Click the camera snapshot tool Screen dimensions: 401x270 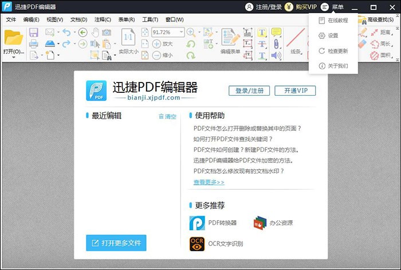[x=107, y=33]
